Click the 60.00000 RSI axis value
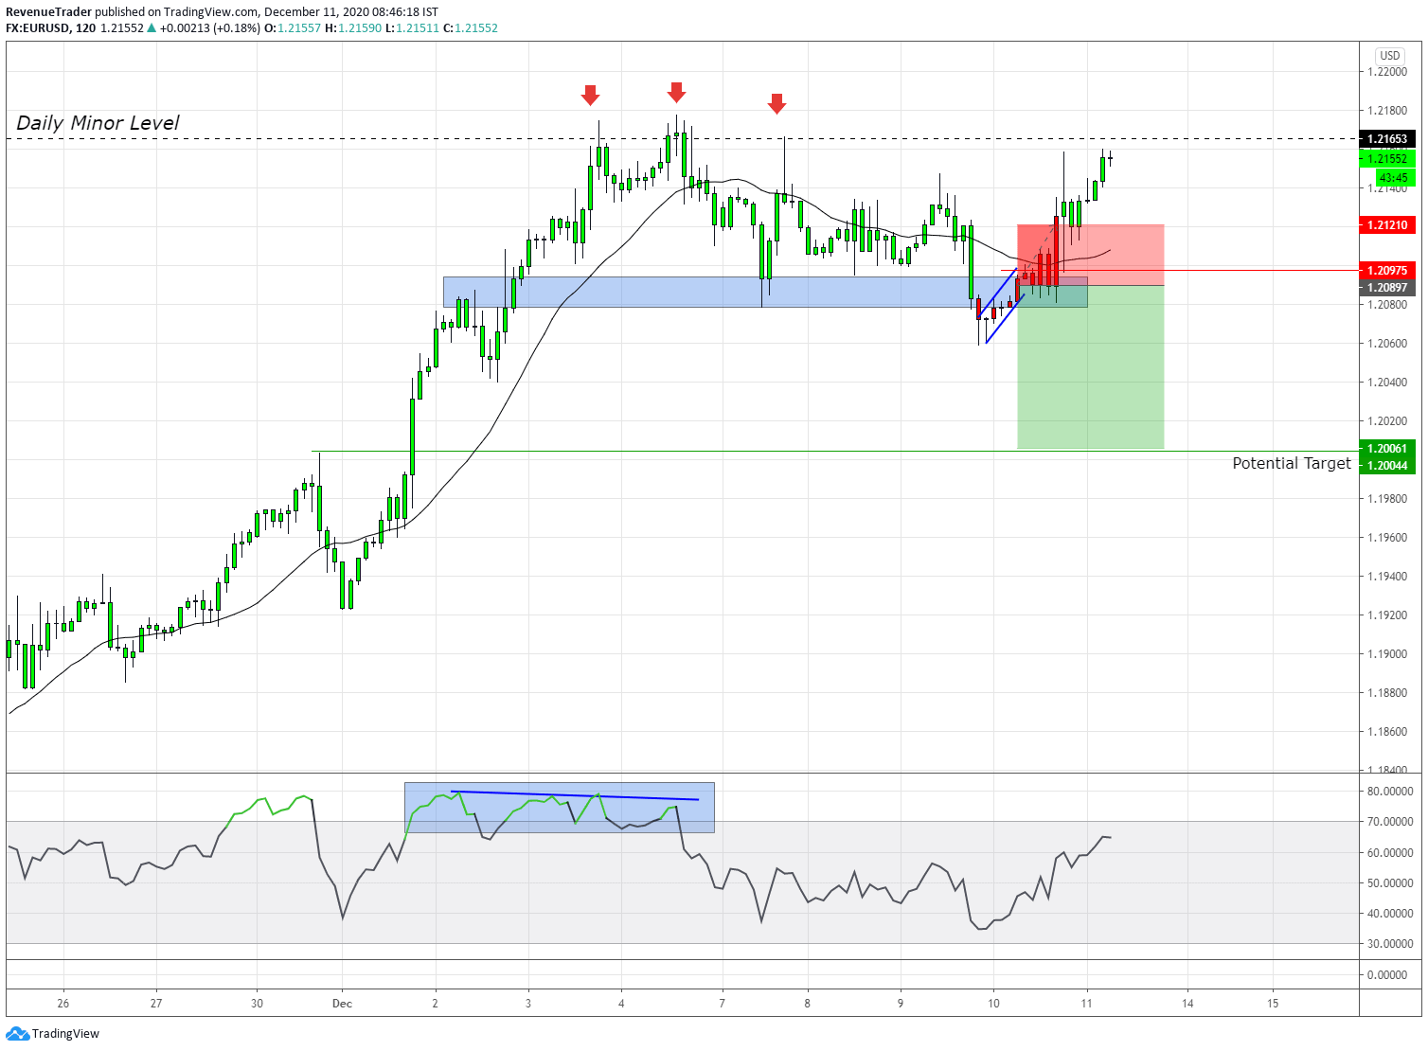The width and height of the screenshot is (1428, 1051). (1390, 853)
